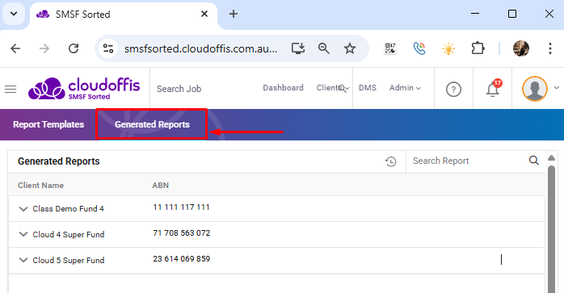Screen dimensions: 564x293
Task: Click the Generated Reports panel heading
Action: [59, 161]
